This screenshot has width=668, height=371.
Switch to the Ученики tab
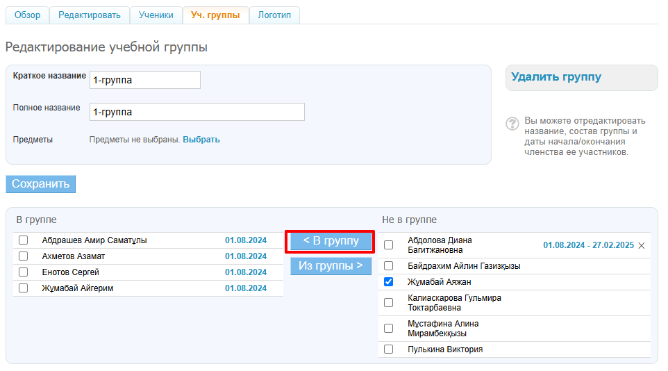click(156, 15)
